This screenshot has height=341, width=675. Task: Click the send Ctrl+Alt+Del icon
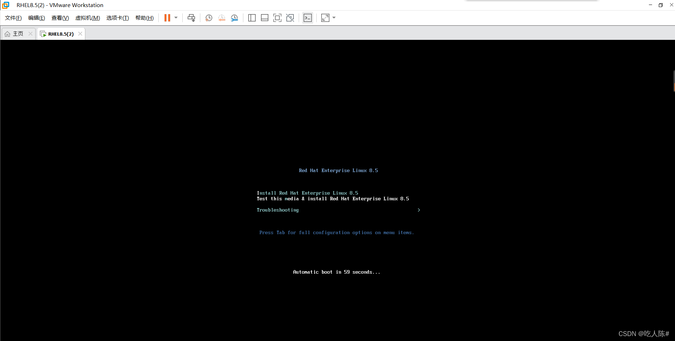pyautogui.click(x=191, y=18)
